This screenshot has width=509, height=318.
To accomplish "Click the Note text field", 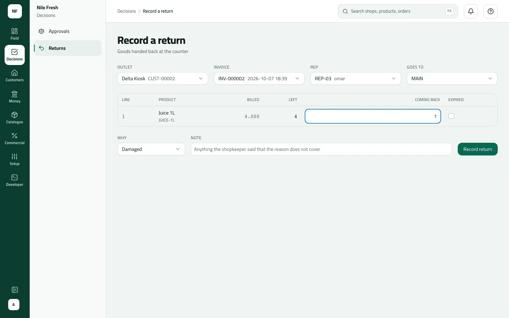I will (321, 149).
